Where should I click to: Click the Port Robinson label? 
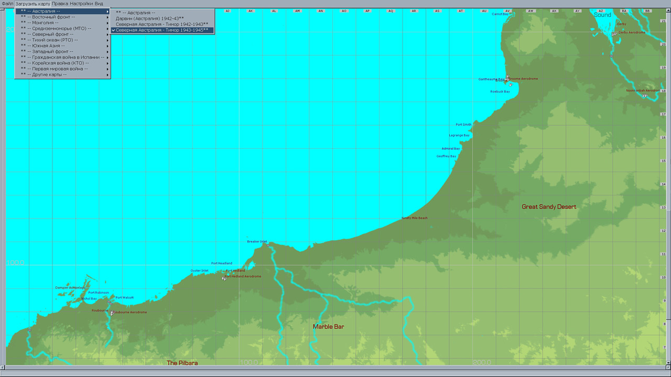tap(99, 293)
